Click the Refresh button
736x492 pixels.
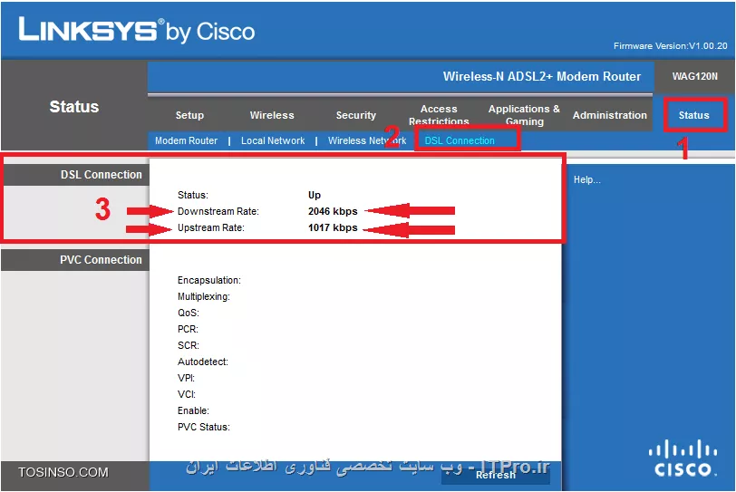pos(496,475)
